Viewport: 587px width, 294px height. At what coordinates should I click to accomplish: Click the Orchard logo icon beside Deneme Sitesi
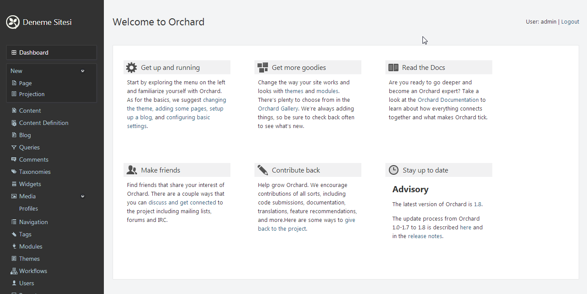click(x=13, y=22)
